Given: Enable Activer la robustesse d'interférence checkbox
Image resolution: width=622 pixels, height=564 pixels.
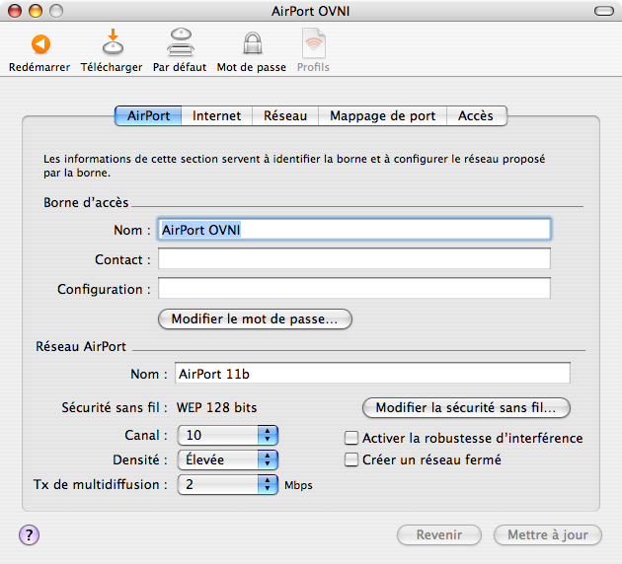Looking at the screenshot, I should [x=351, y=438].
